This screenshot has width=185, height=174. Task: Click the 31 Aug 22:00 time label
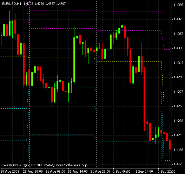pos(100,172)
